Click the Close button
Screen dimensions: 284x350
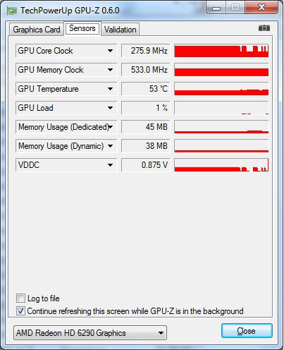pyautogui.click(x=247, y=331)
